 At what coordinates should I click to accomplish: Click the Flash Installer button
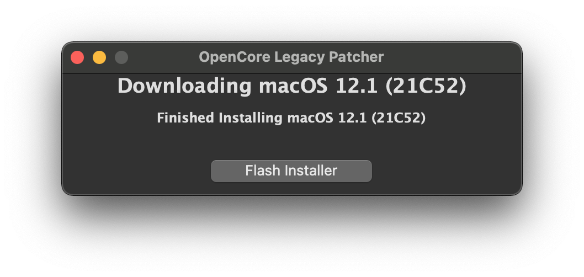click(x=291, y=171)
